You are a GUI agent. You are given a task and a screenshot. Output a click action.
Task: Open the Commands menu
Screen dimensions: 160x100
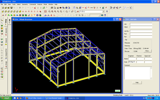(33, 4)
